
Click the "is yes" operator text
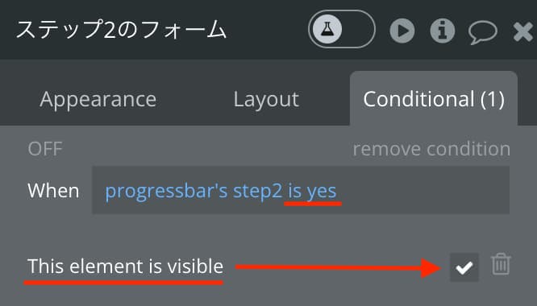point(312,191)
